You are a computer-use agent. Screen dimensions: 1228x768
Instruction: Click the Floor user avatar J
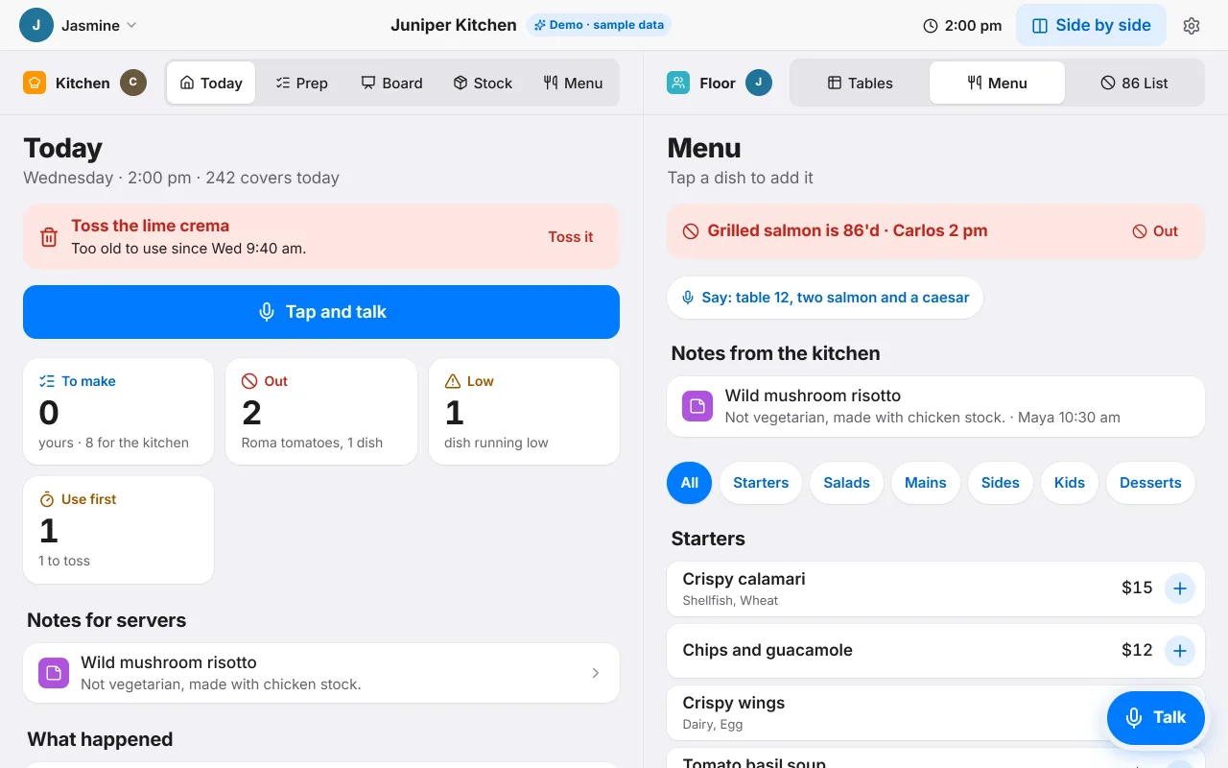(x=759, y=83)
